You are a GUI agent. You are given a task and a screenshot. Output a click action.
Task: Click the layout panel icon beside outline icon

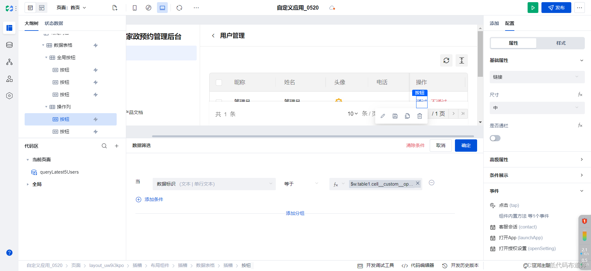[42, 8]
